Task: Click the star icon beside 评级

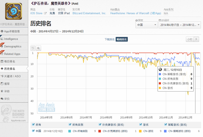Action: (x=2, y=91)
